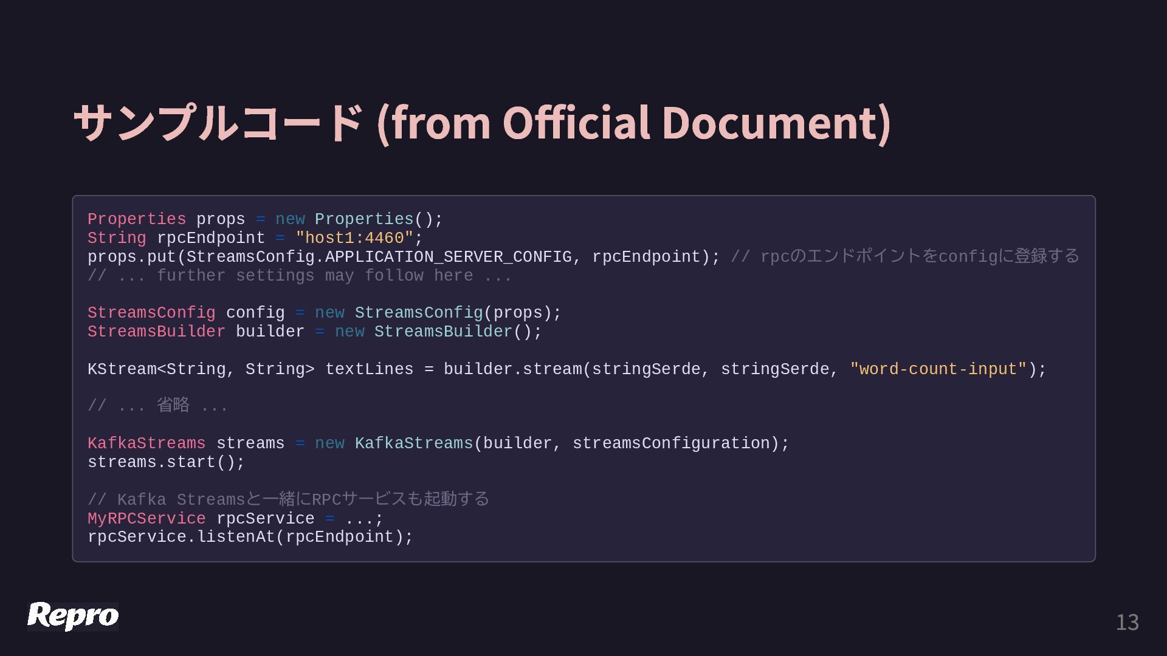Viewport: 1167px width, 656px height.
Task: Click the slide number 13
Action: [1127, 622]
